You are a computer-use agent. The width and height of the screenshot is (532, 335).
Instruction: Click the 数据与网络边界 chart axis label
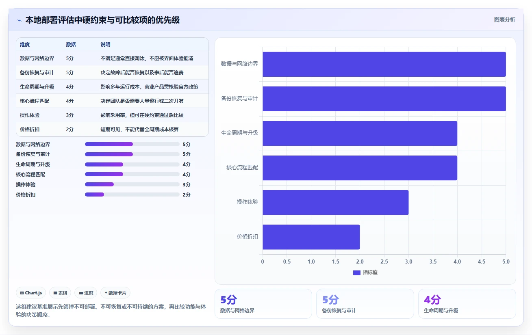click(239, 64)
